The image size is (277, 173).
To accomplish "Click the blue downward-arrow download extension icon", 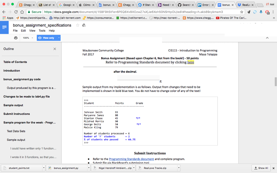I will [261, 11].
